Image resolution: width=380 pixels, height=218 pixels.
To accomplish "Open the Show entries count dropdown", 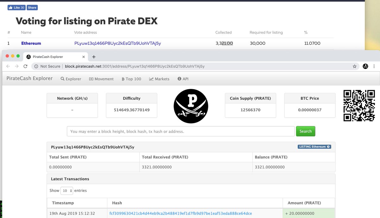I will [67, 191].
